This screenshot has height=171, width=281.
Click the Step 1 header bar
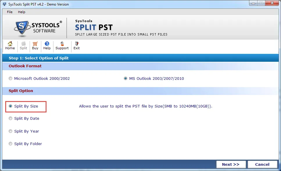click(141, 58)
